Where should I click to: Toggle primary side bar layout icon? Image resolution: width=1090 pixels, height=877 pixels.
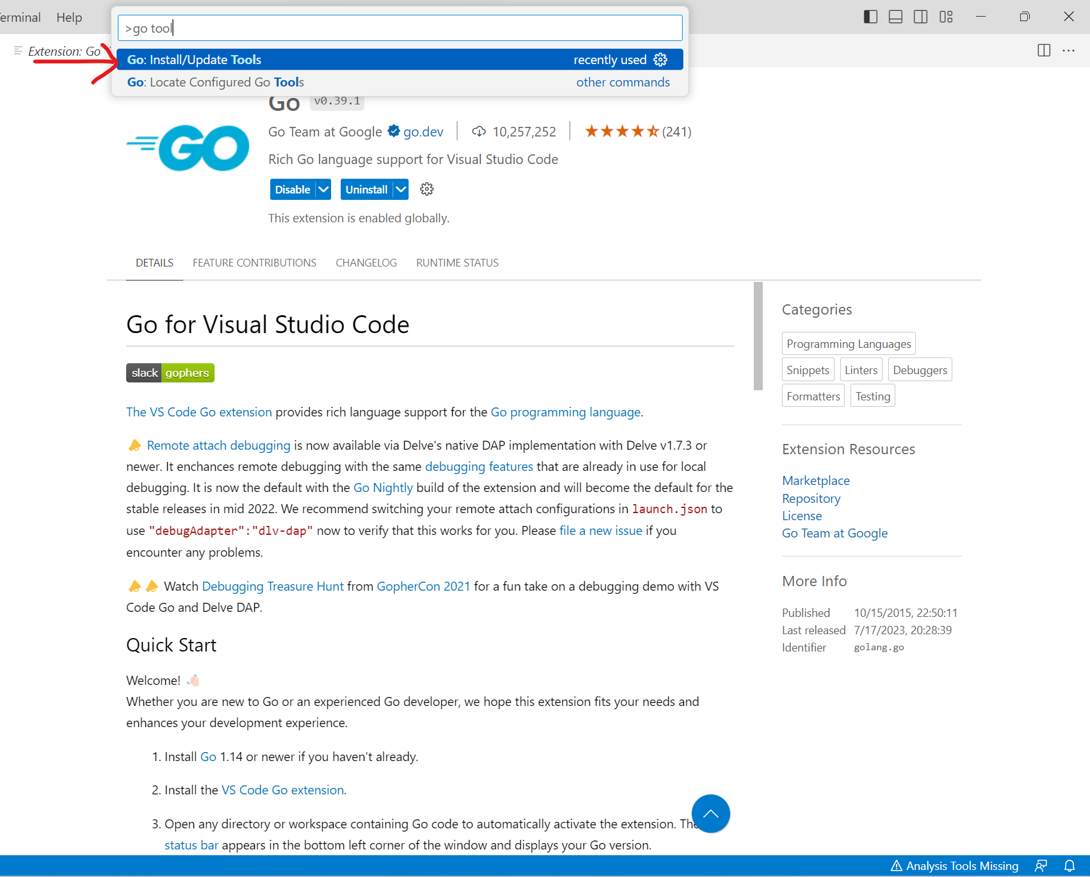(870, 17)
